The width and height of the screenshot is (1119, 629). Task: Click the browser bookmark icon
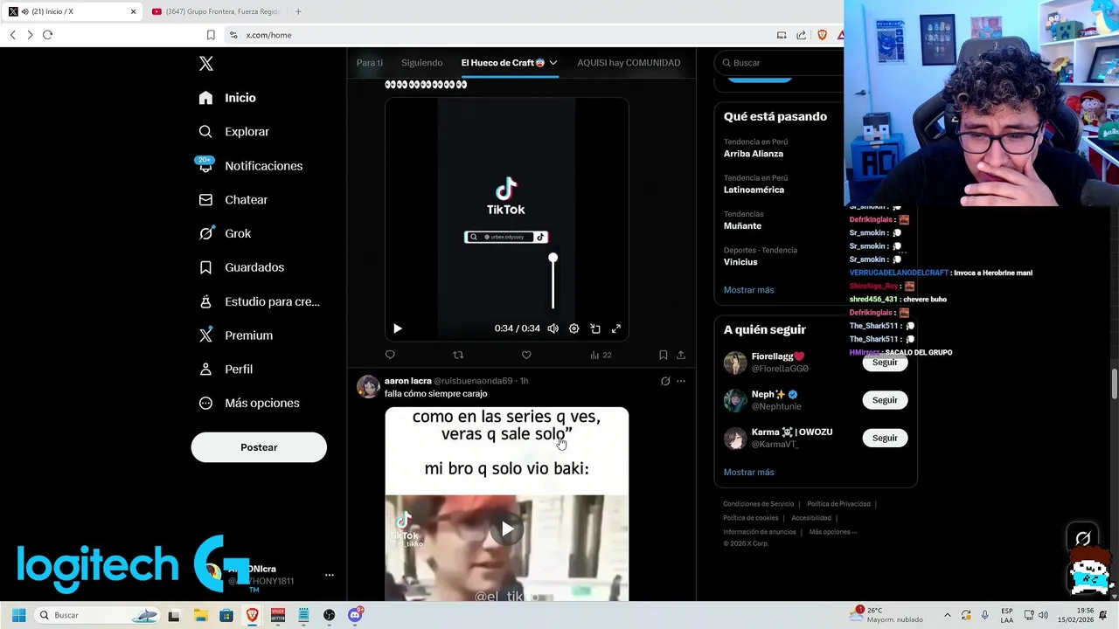(x=211, y=35)
